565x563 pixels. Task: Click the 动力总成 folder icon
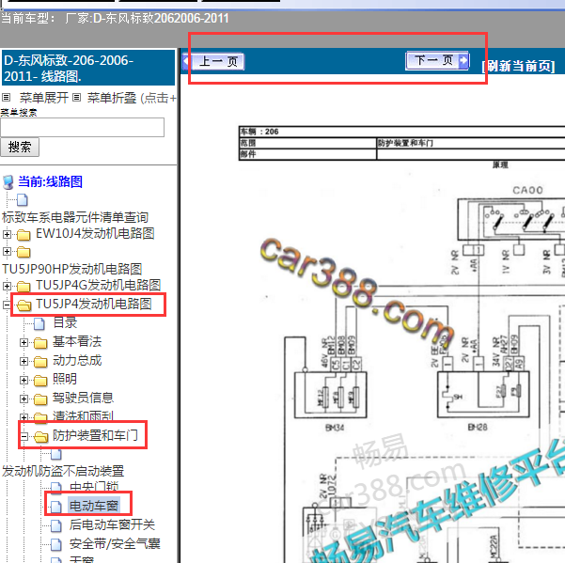(x=40, y=362)
